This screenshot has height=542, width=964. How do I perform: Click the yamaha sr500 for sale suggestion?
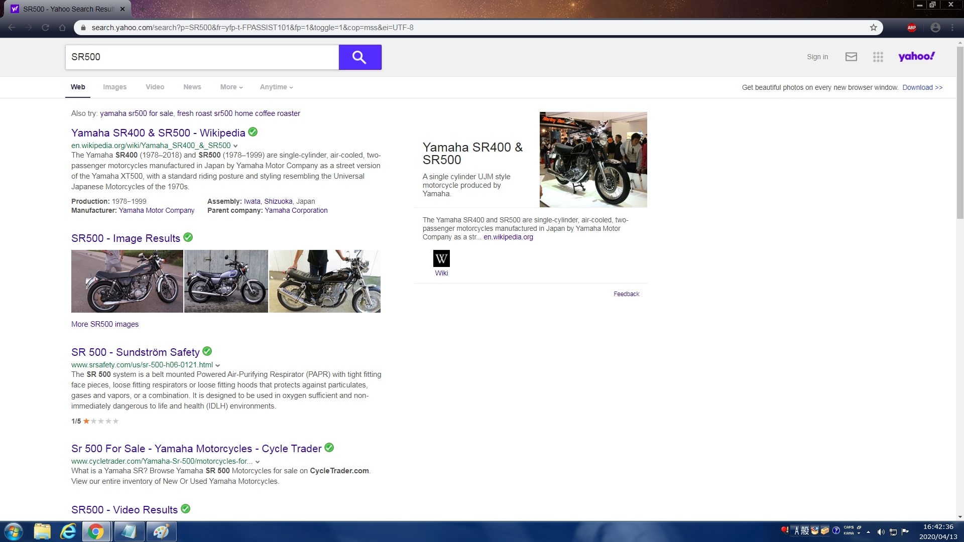(137, 113)
